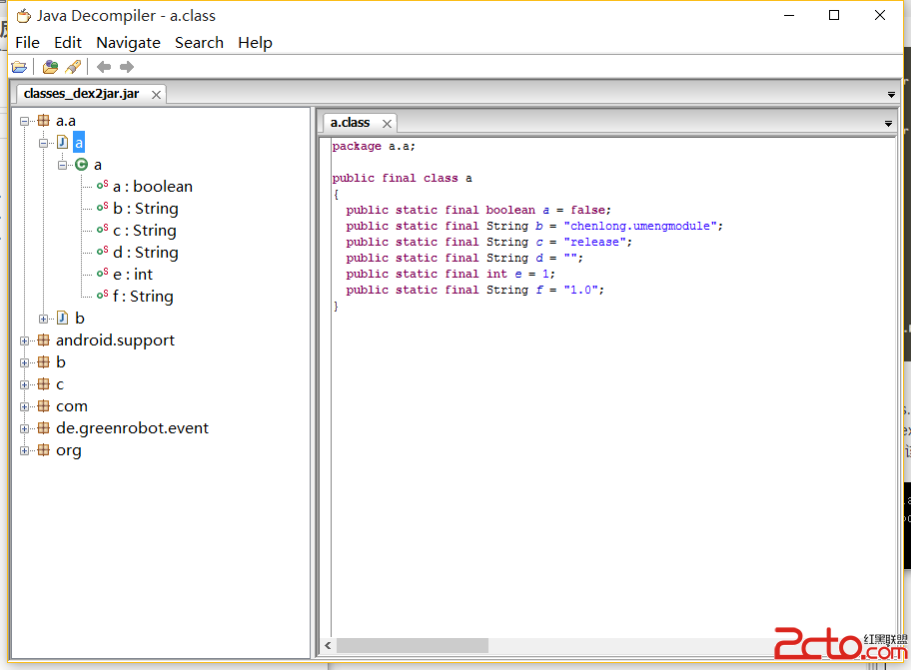This screenshot has width=911, height=670.
Task: Close the a.class tab
Action: click(386, 124)
